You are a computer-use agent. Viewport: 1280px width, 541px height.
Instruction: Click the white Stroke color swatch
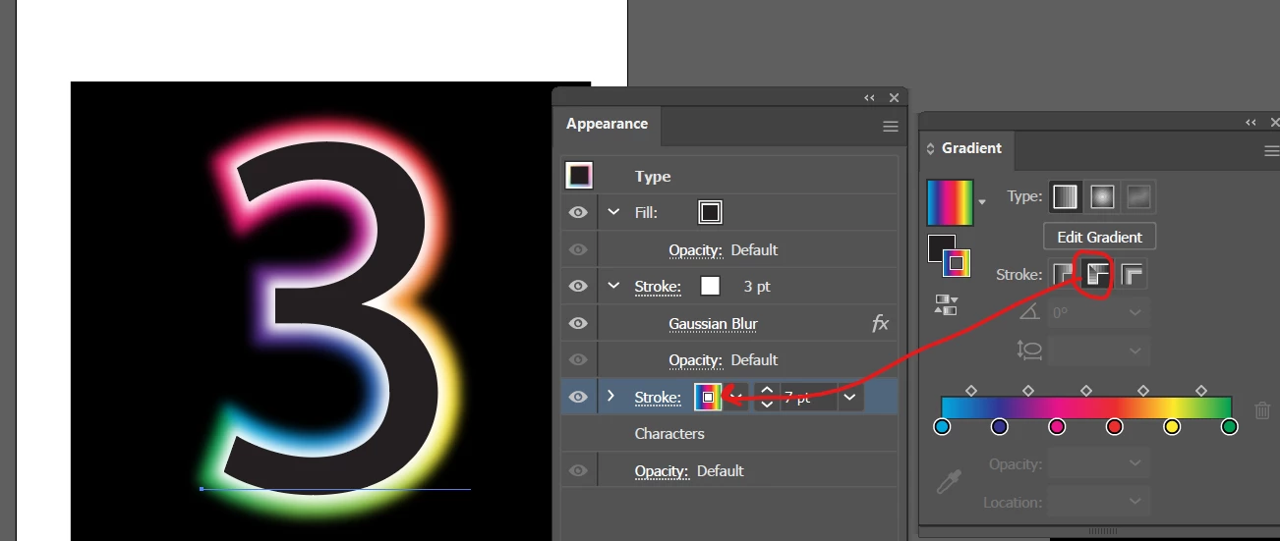tap(710, 286)
